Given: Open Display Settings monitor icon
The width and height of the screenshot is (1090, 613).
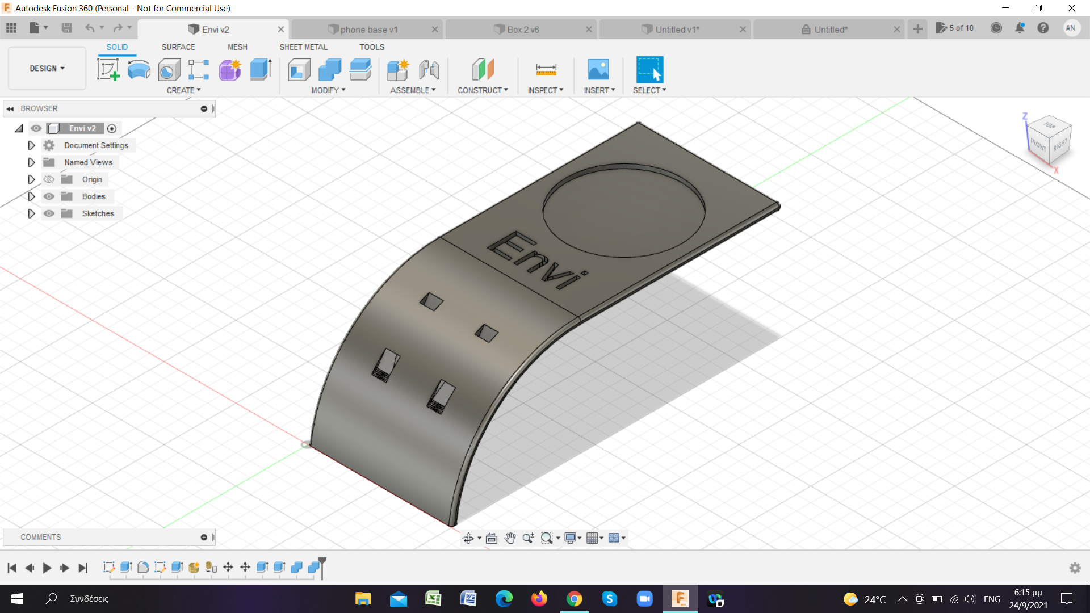Looking at the screenshot, I should (571, 538).
